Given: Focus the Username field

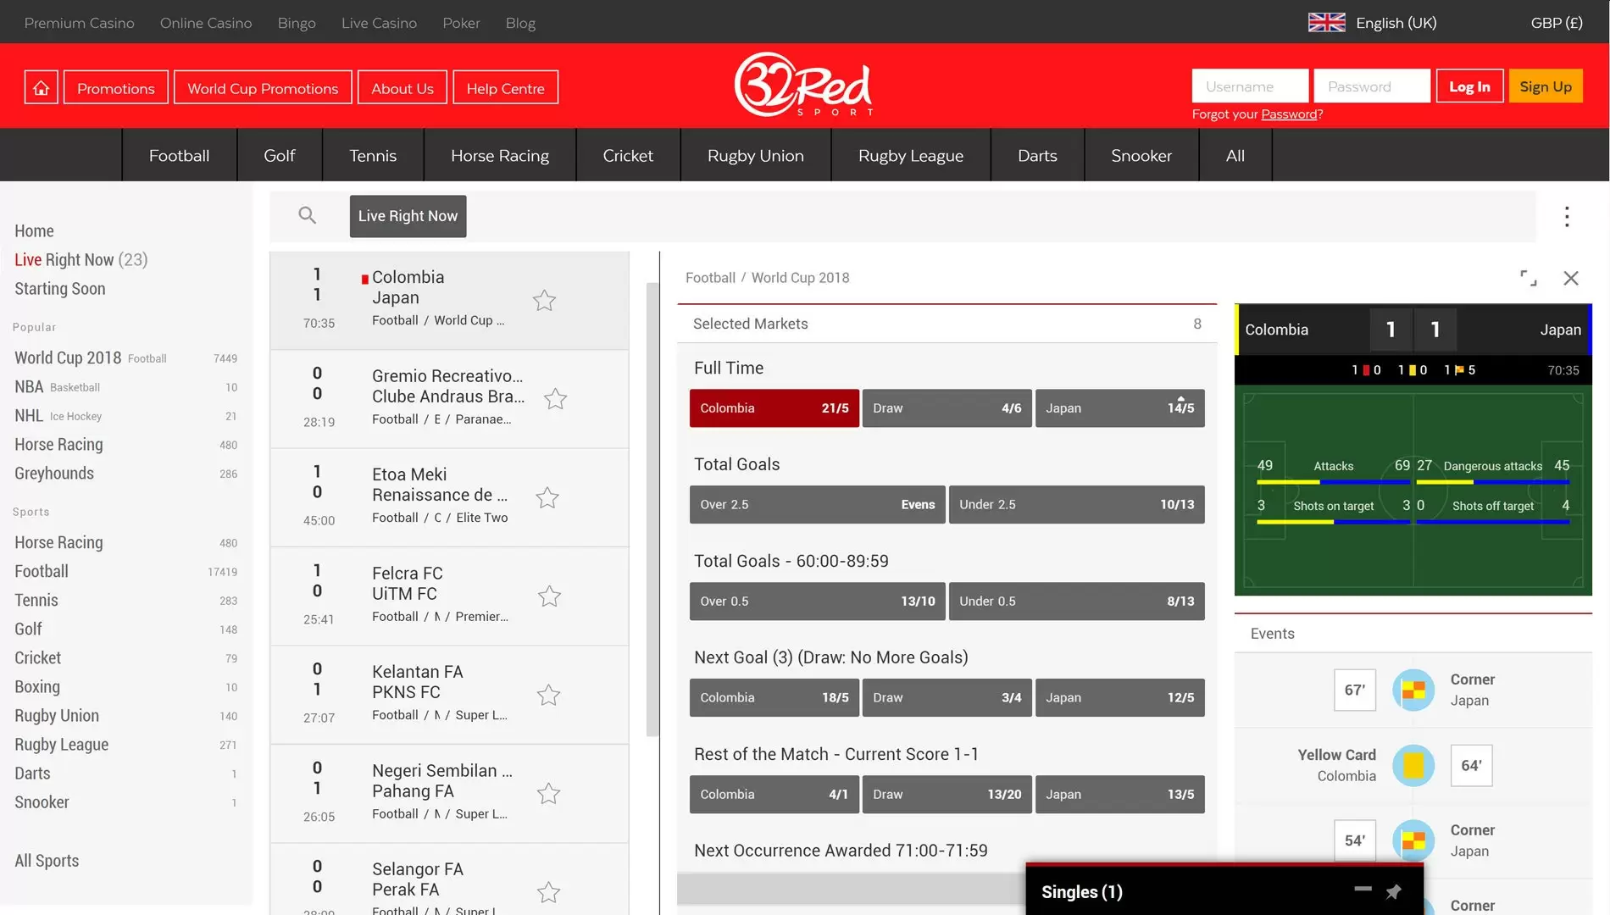Looking at the screenshot, I should 1250,86.
